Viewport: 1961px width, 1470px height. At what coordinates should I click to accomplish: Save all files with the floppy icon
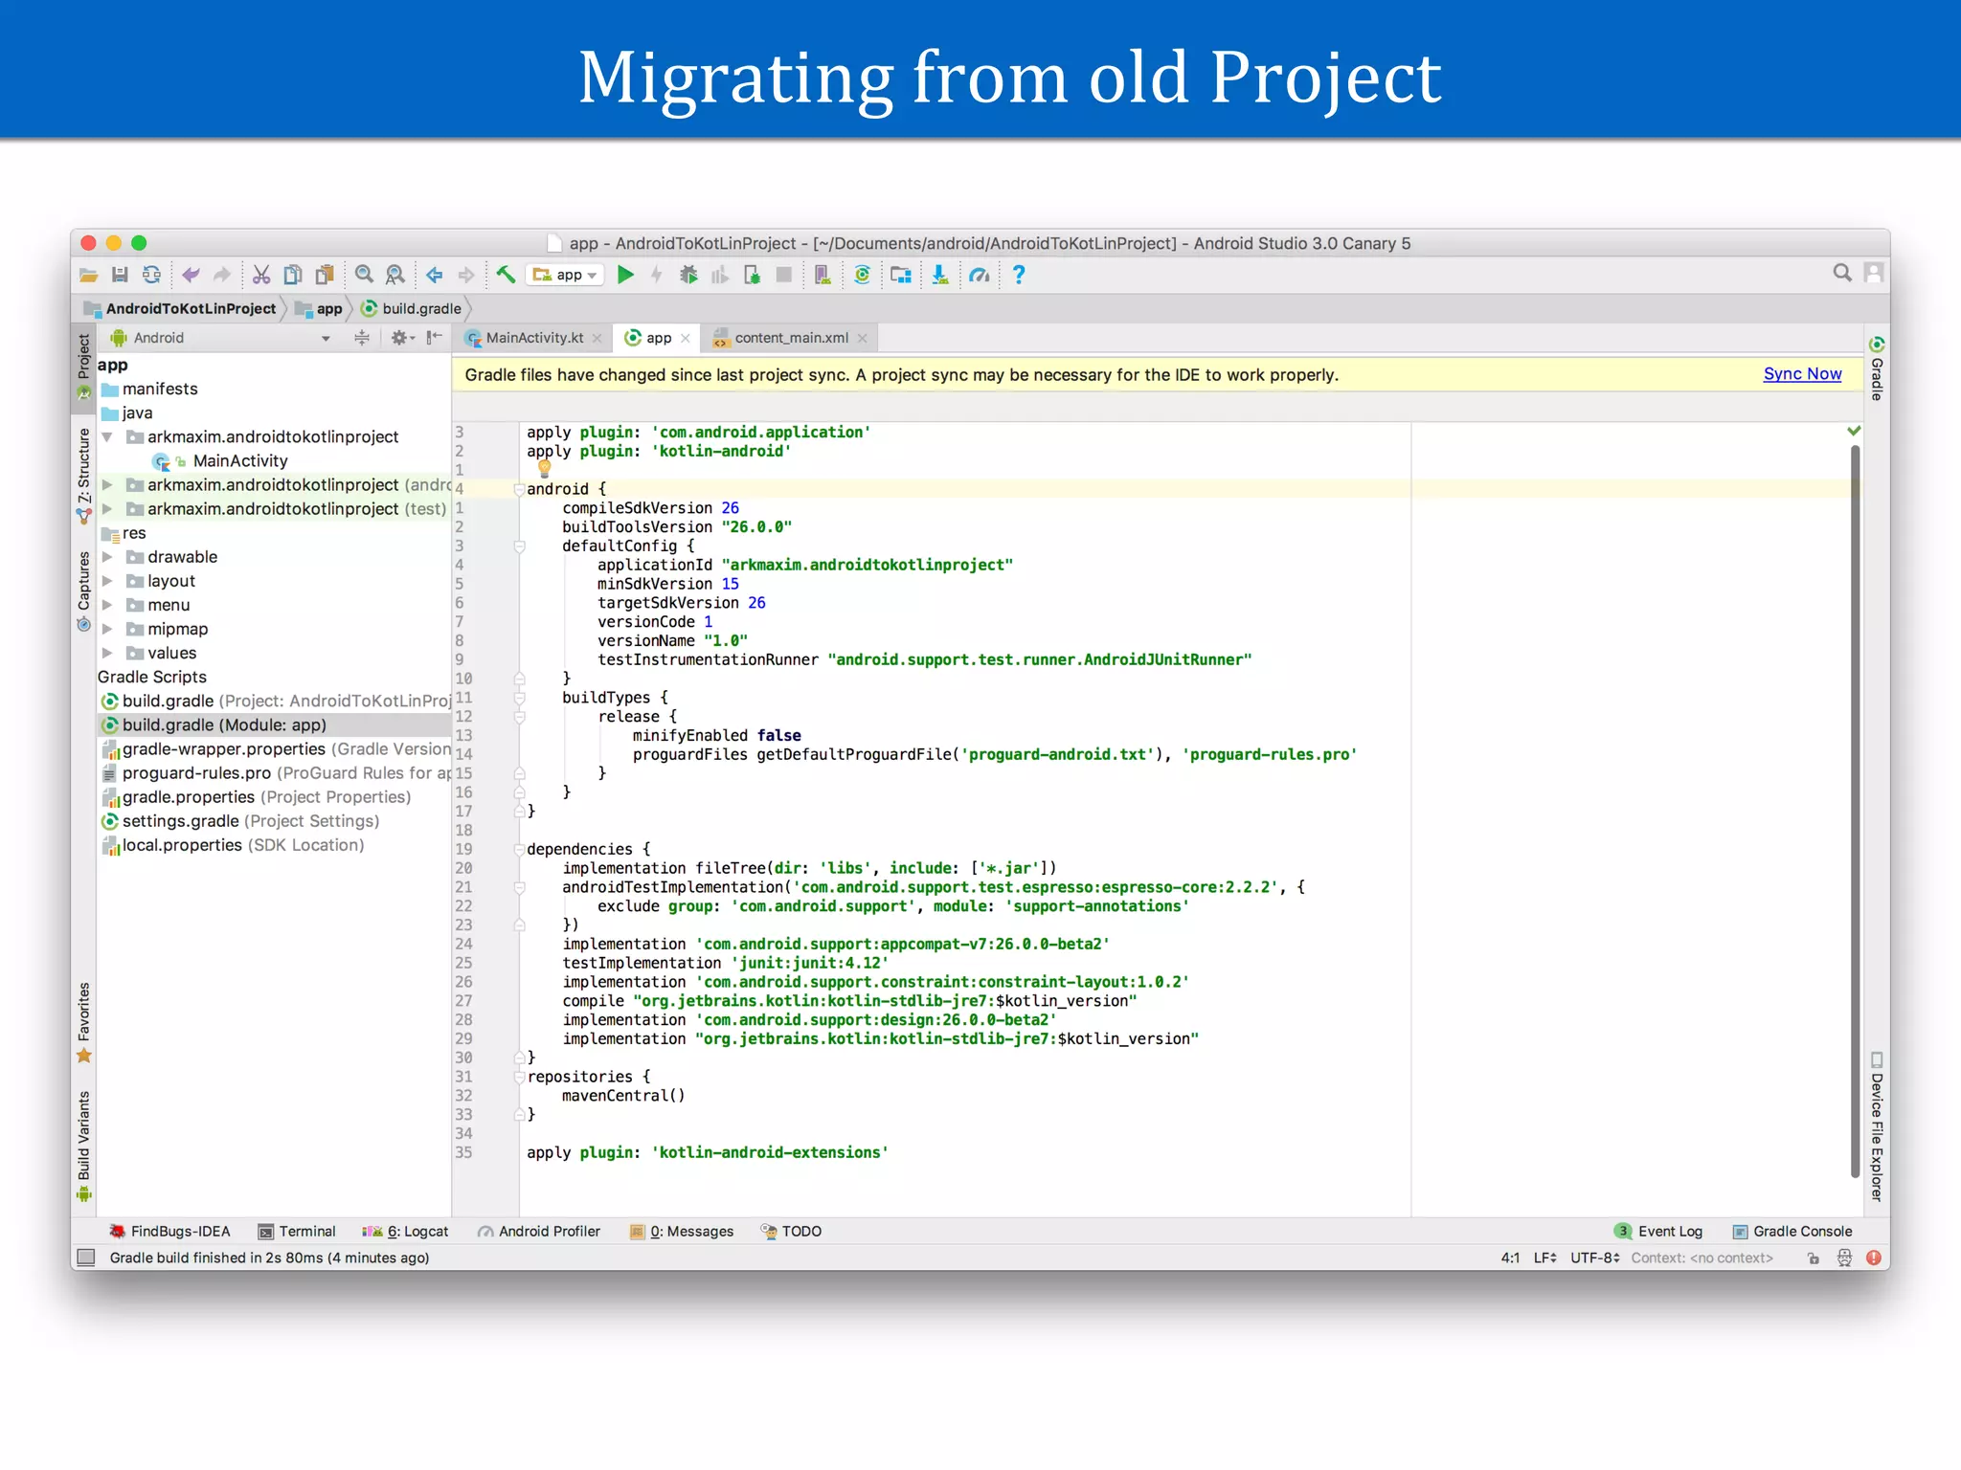(120, 276)
